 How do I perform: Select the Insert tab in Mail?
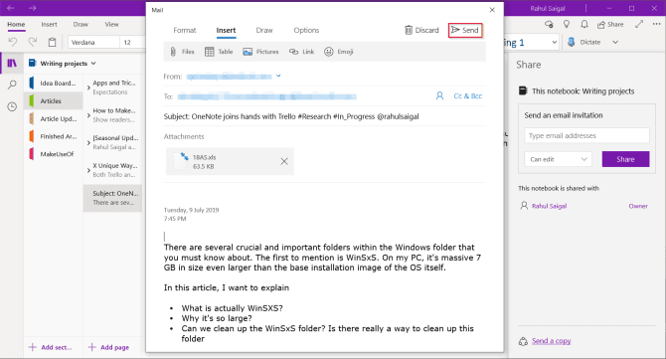[226, 30]
